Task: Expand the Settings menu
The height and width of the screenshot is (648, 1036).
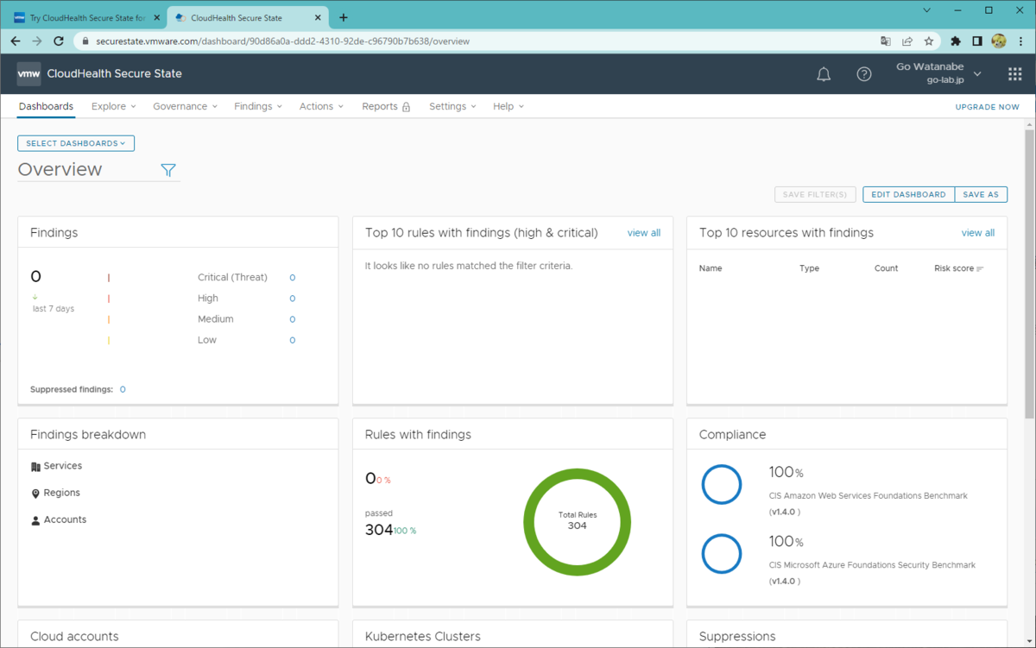Action: point(452,106)
